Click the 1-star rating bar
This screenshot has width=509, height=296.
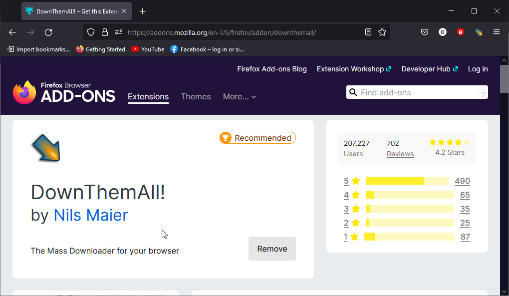(409, 237)
